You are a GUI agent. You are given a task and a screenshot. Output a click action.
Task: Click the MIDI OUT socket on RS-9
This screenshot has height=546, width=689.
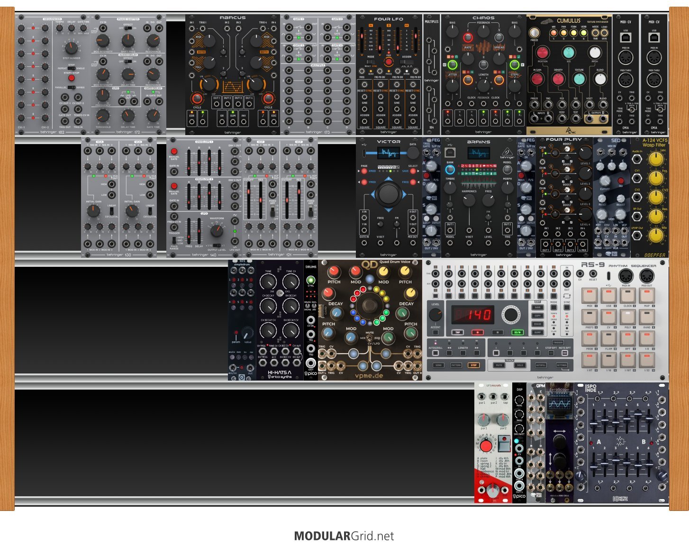click(x=646, y=277)
